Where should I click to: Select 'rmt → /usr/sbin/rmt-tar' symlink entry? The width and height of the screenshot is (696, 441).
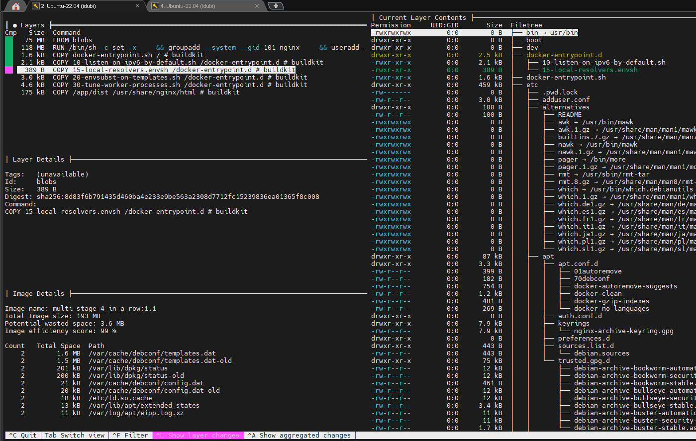604,174
